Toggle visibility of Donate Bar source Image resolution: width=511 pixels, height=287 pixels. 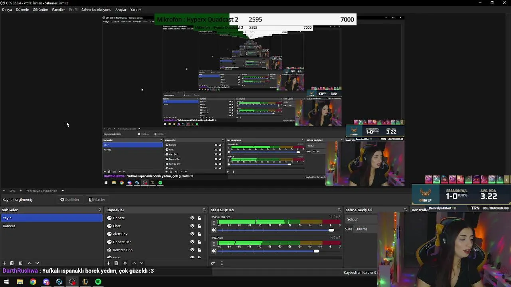[x=192, y=242]
